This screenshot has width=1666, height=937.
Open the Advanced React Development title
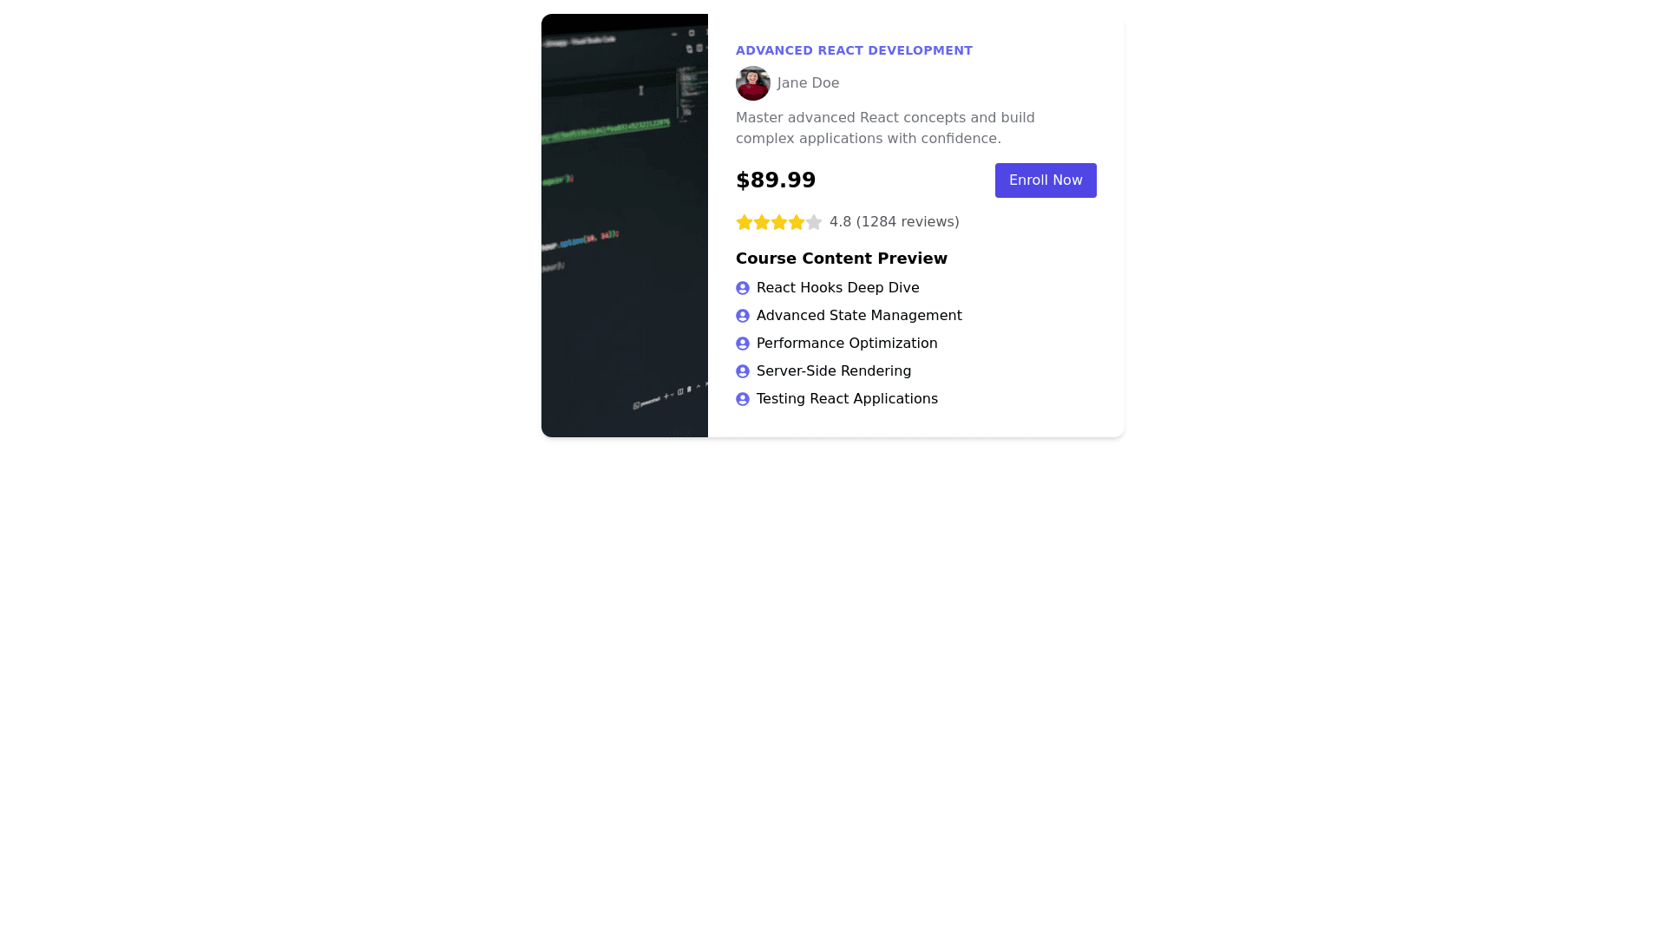[854, 50]
